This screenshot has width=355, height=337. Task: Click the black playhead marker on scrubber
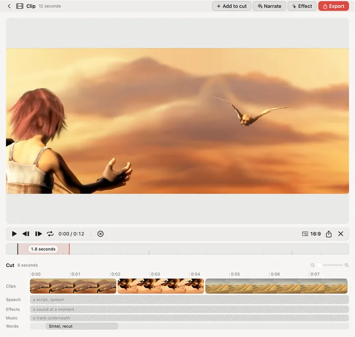pos(18,249)
